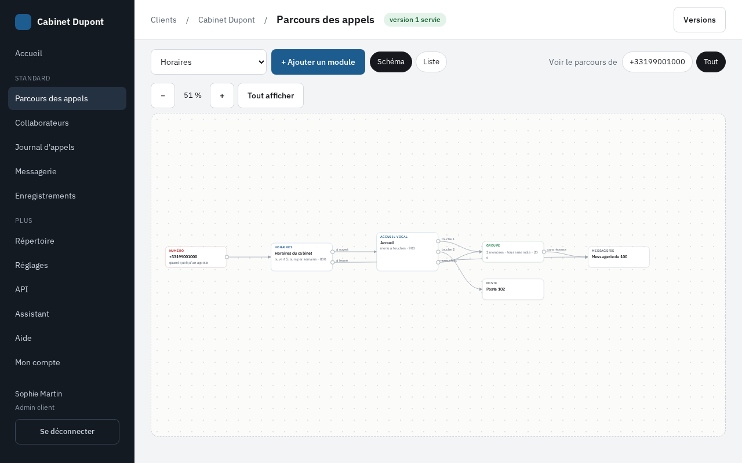Open the Journal d'appels page
This screenshot has height=463, width=742.
[67, 147]
